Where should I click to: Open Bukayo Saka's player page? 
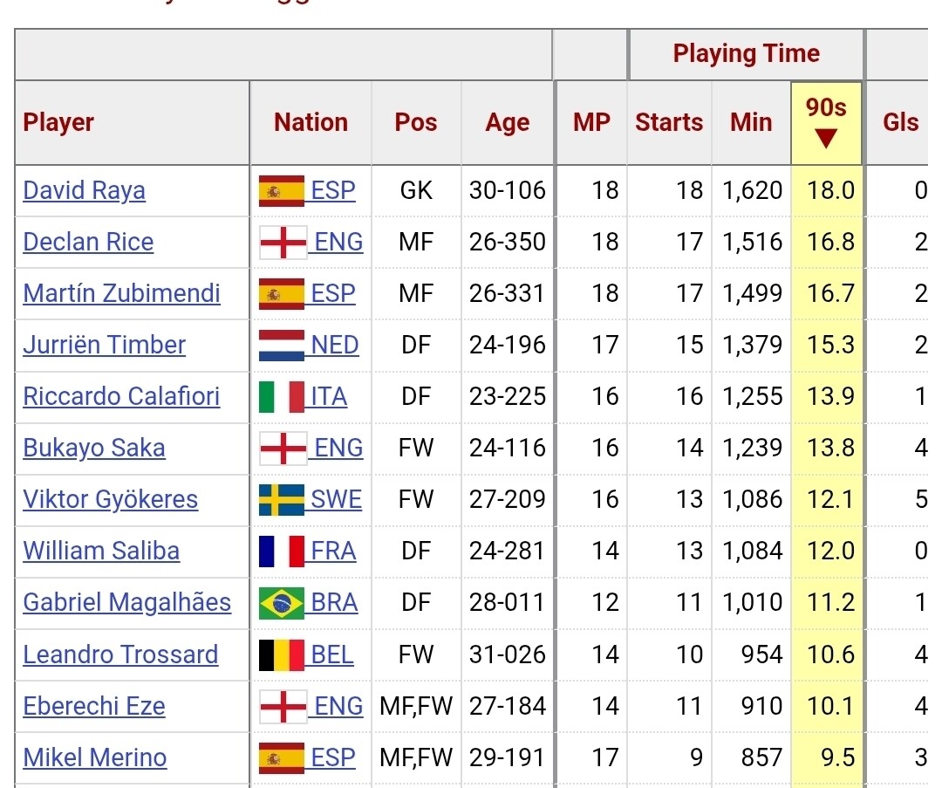pyautogui.click(x=94, y=449)
